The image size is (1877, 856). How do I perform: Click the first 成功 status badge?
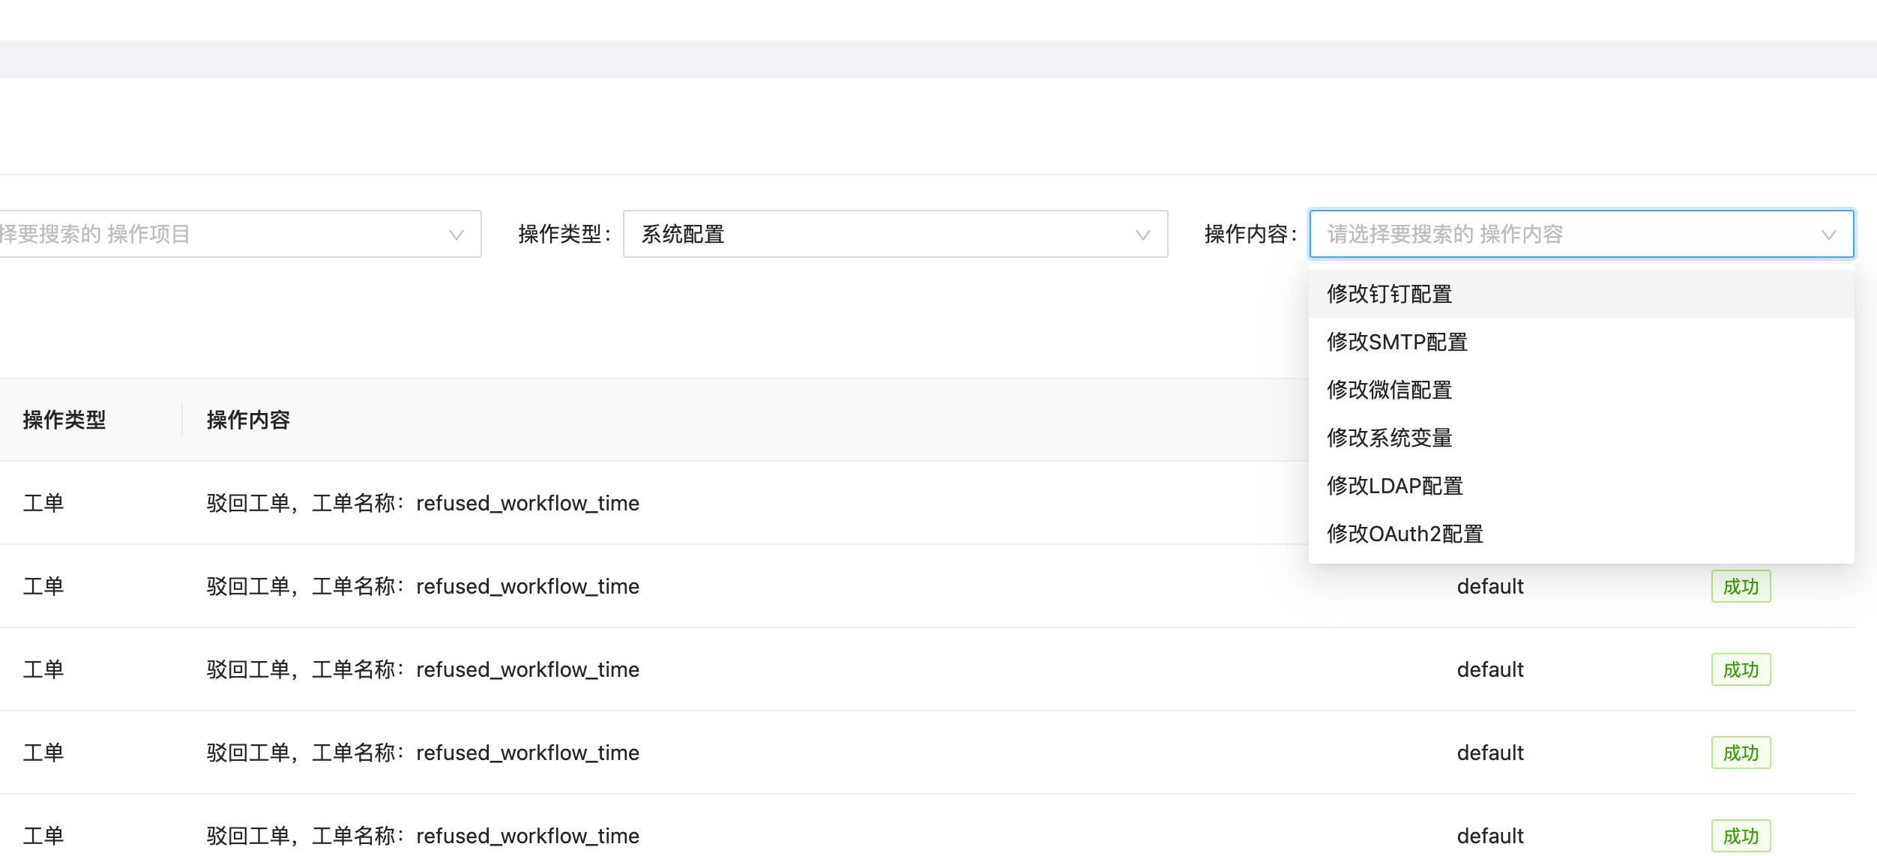(1741, 586)
